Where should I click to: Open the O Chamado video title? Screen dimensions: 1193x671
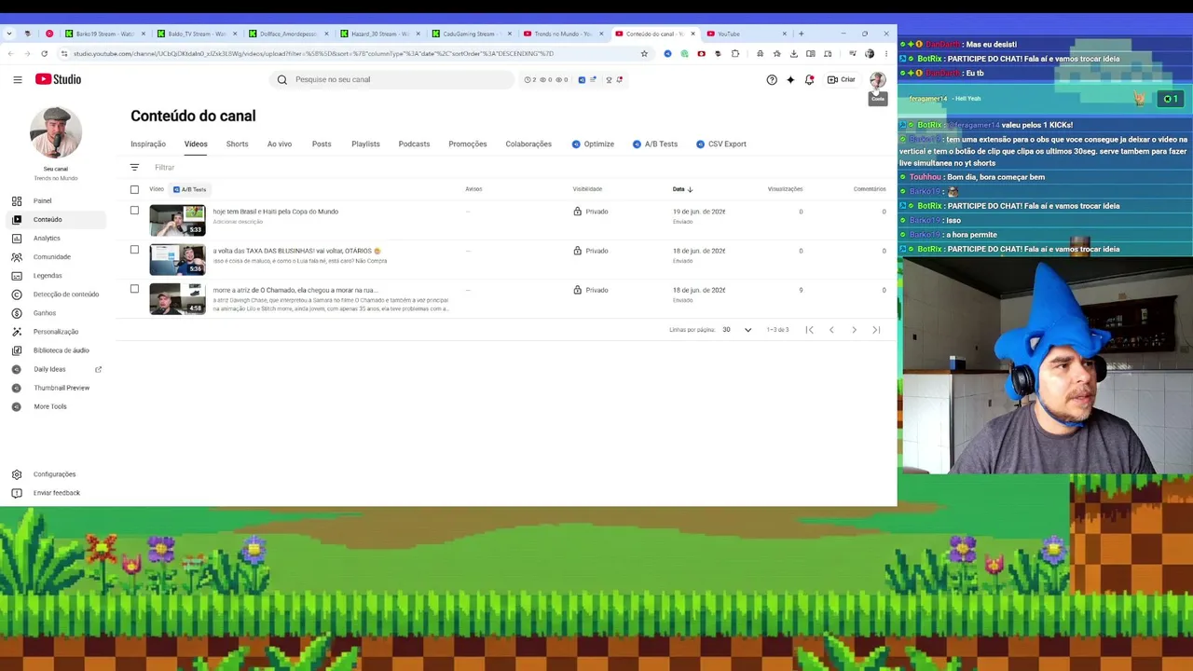[x=295, y=290]
